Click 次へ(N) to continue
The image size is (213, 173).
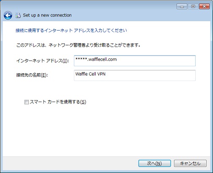[155, 163]
